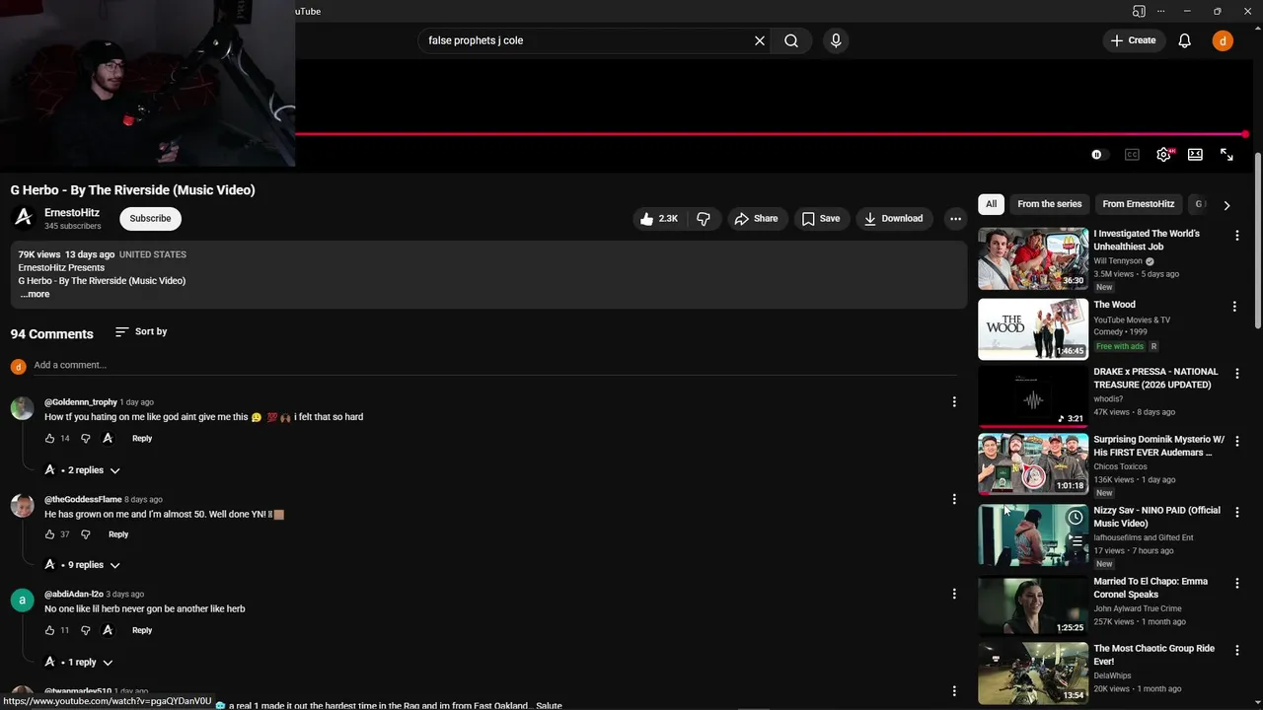Select the From the series chip
The image size is (1263, 710).
(x=1049, y=204)
